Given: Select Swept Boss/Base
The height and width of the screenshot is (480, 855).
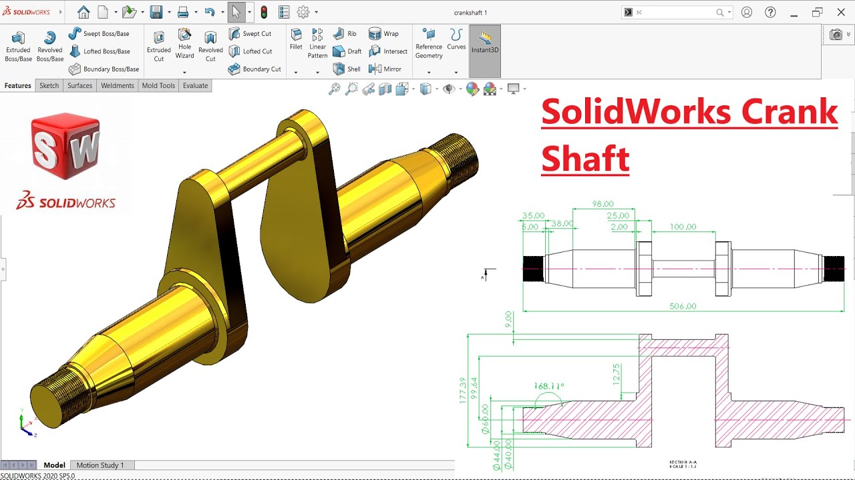Looking at the screenshot, I should 99,33.
